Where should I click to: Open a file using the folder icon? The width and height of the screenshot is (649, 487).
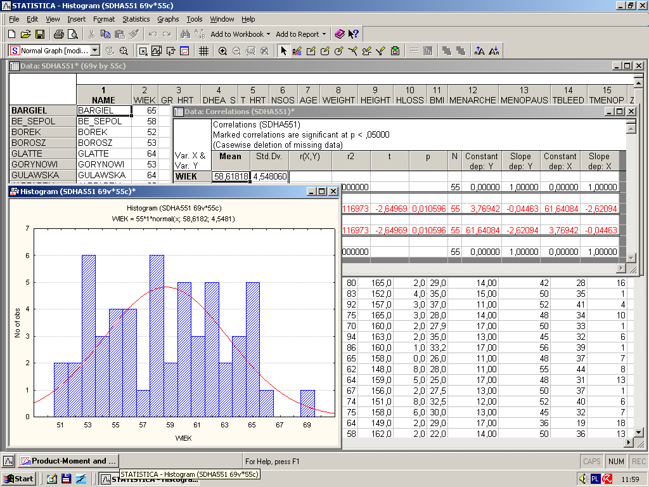(25, 34)
